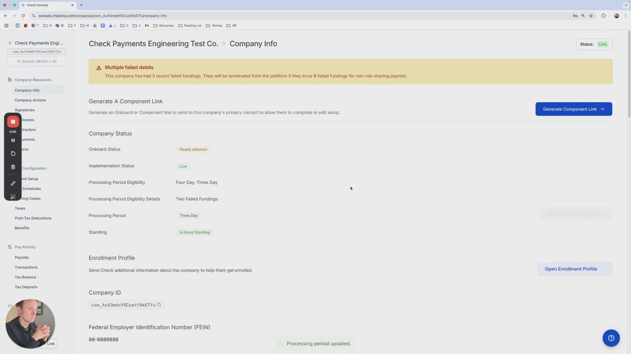This screenshot has width=631, height=354.
Task: Open Company Actions in sidebar
Action: click(x=31, y=100)
